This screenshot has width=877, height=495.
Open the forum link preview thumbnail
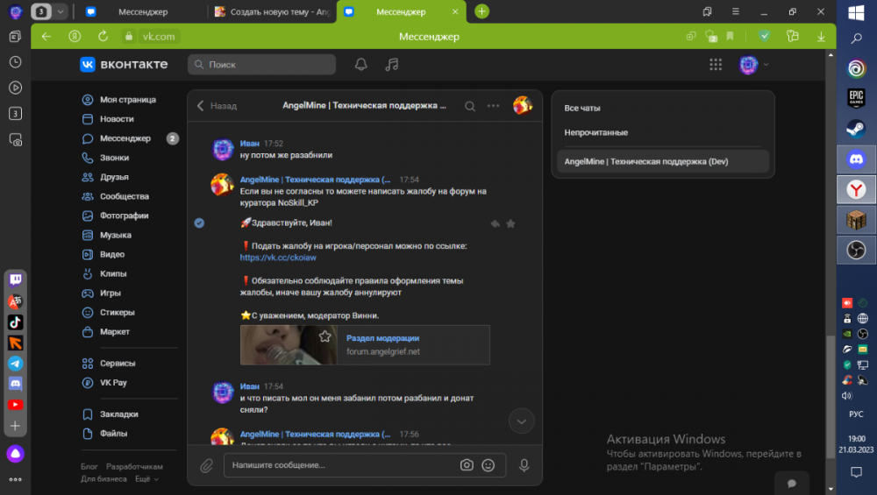pos(289,344)
